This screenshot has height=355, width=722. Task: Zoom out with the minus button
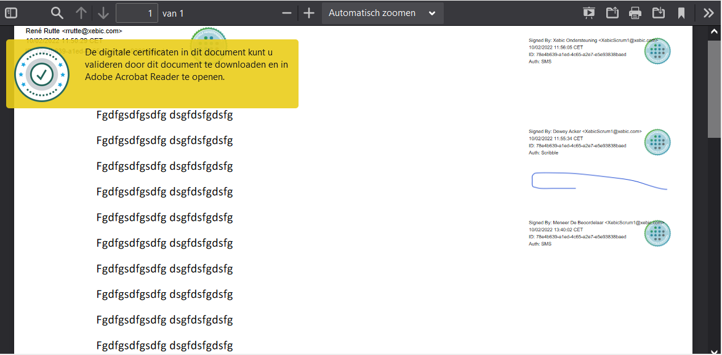pos(287,13)
